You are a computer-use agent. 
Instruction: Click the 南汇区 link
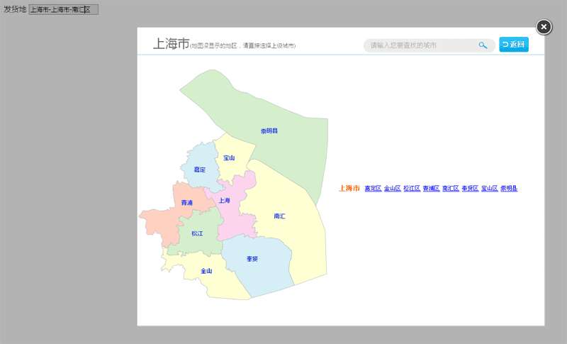click(451, 189)
